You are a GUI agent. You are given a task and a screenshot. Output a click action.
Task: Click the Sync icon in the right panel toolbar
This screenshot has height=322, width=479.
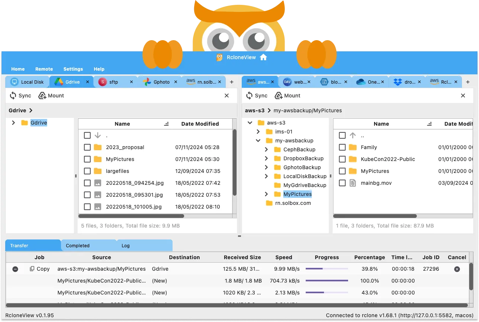249,96
